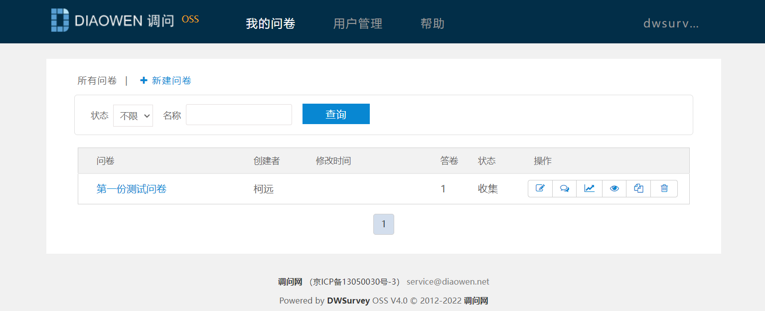Go to 我的问卷 in navigation

(x=271, y=23)
